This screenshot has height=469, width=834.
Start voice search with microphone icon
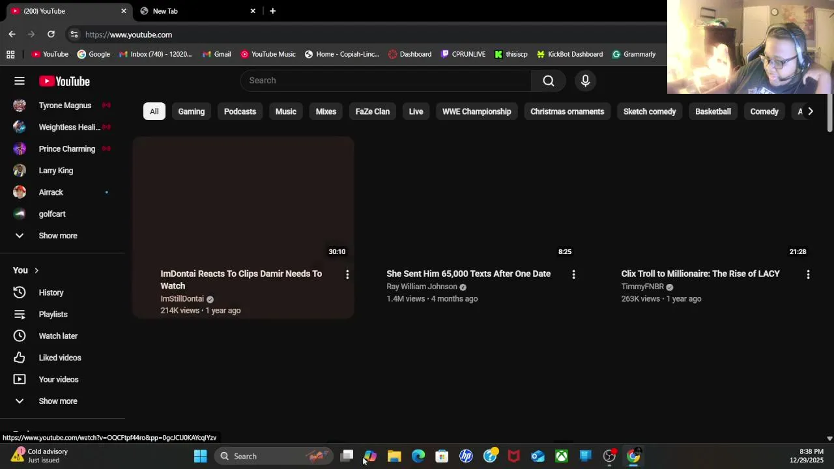click(585, 81)
